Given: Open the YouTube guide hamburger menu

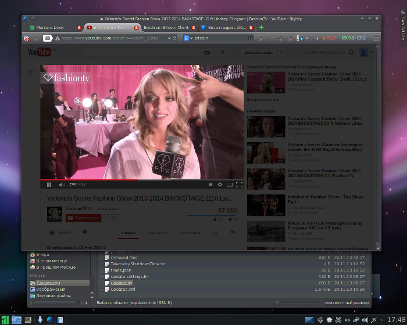Looking at the screenshot, I should pos(31,73).
